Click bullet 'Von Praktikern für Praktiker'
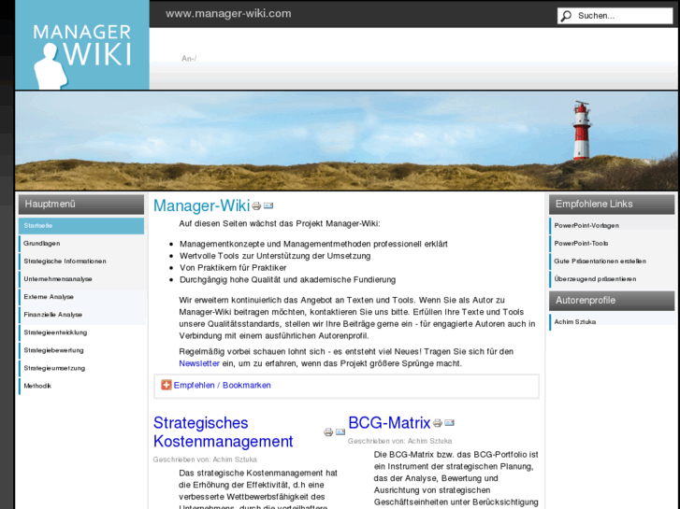The image size is (680, 509). tap(233, 268)
